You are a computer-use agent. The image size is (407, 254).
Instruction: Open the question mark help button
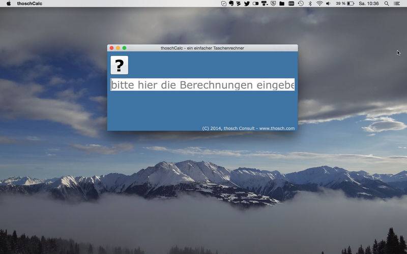click(x=120, y=65)
